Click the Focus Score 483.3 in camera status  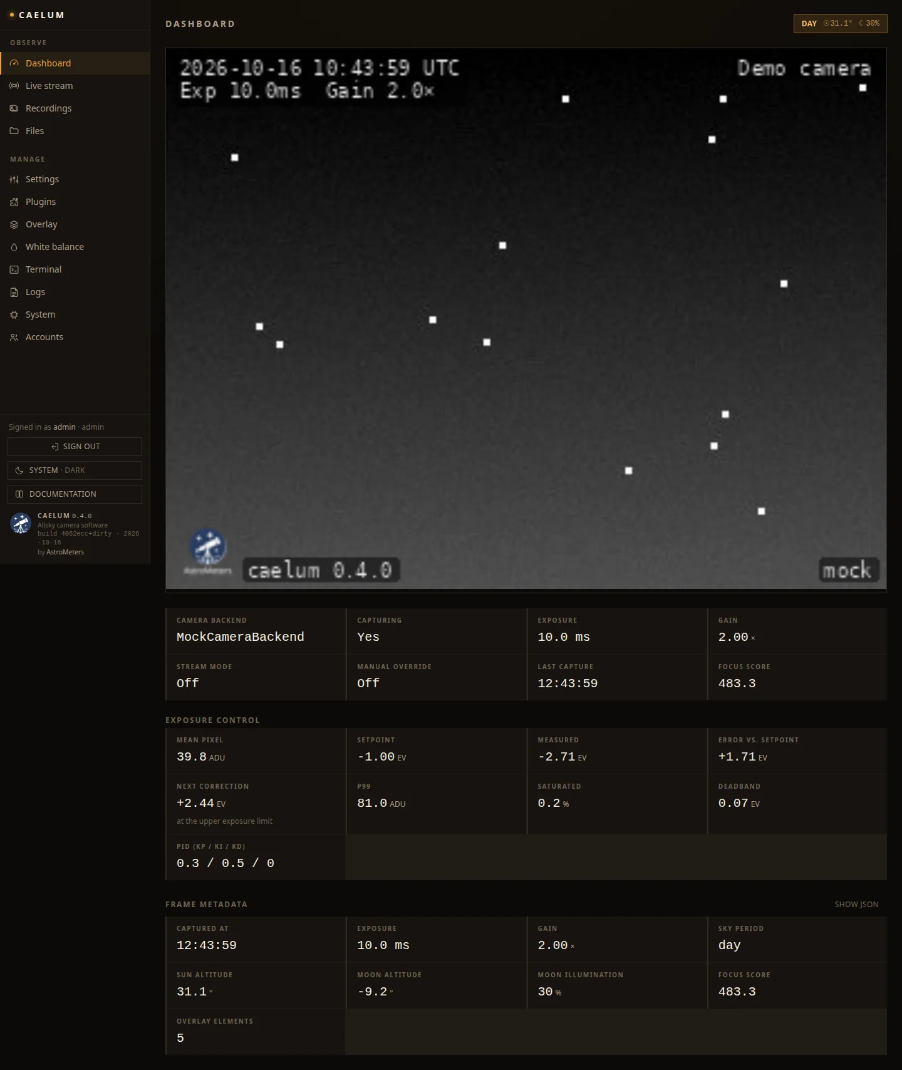pos(737,683)
